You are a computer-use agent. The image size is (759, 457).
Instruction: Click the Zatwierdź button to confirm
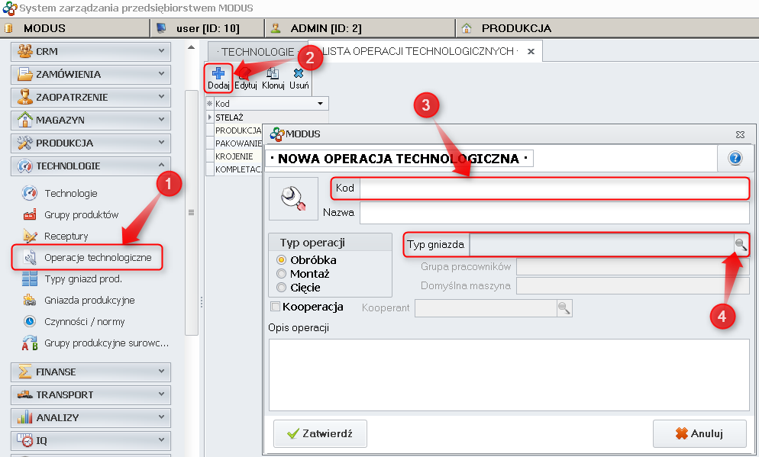pos(318,433)
